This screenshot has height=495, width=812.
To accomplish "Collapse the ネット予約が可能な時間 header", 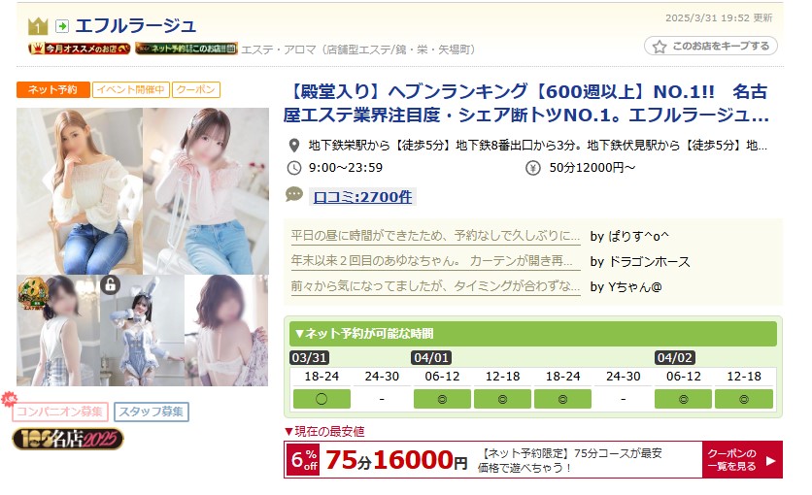I will tap(533, 334).
